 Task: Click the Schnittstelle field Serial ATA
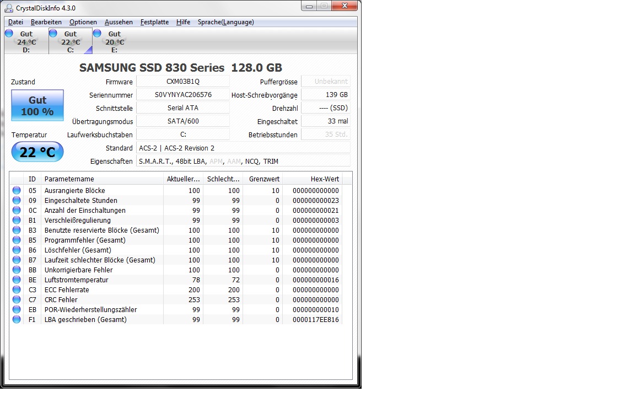pyautogui.click(x=183, y=108)
